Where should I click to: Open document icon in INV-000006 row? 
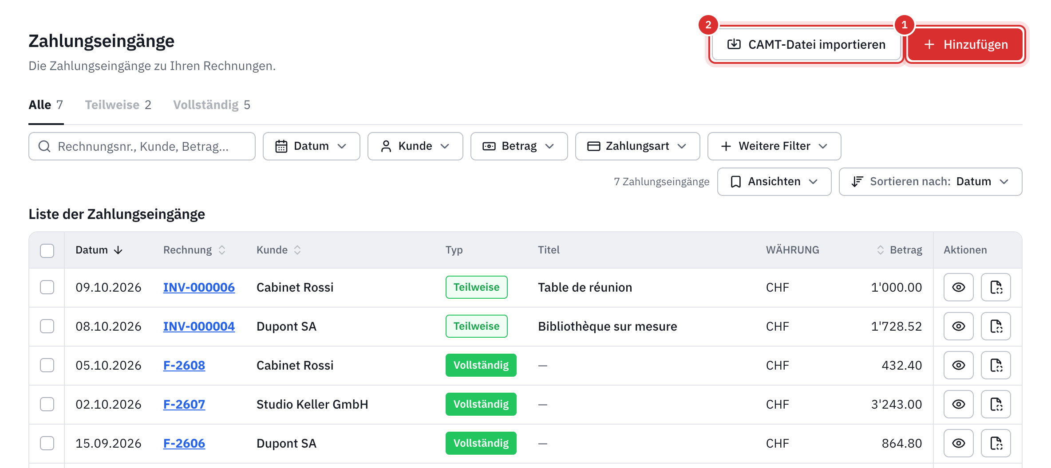[996, 287]
